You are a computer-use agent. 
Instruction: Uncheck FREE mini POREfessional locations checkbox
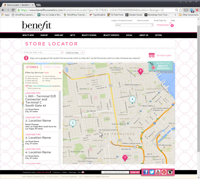coord(26,86)
